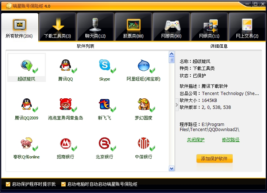Select the 春秋Q传online game icon
267x193 pixels.
27,143
